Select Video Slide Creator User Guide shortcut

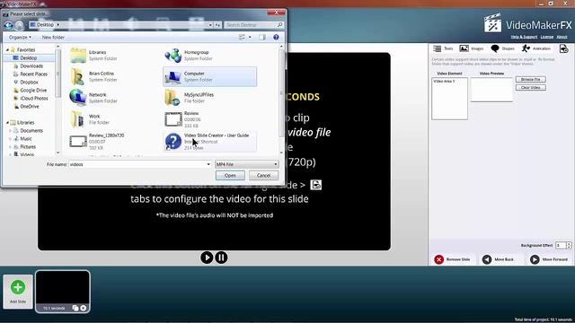point(209,142)
